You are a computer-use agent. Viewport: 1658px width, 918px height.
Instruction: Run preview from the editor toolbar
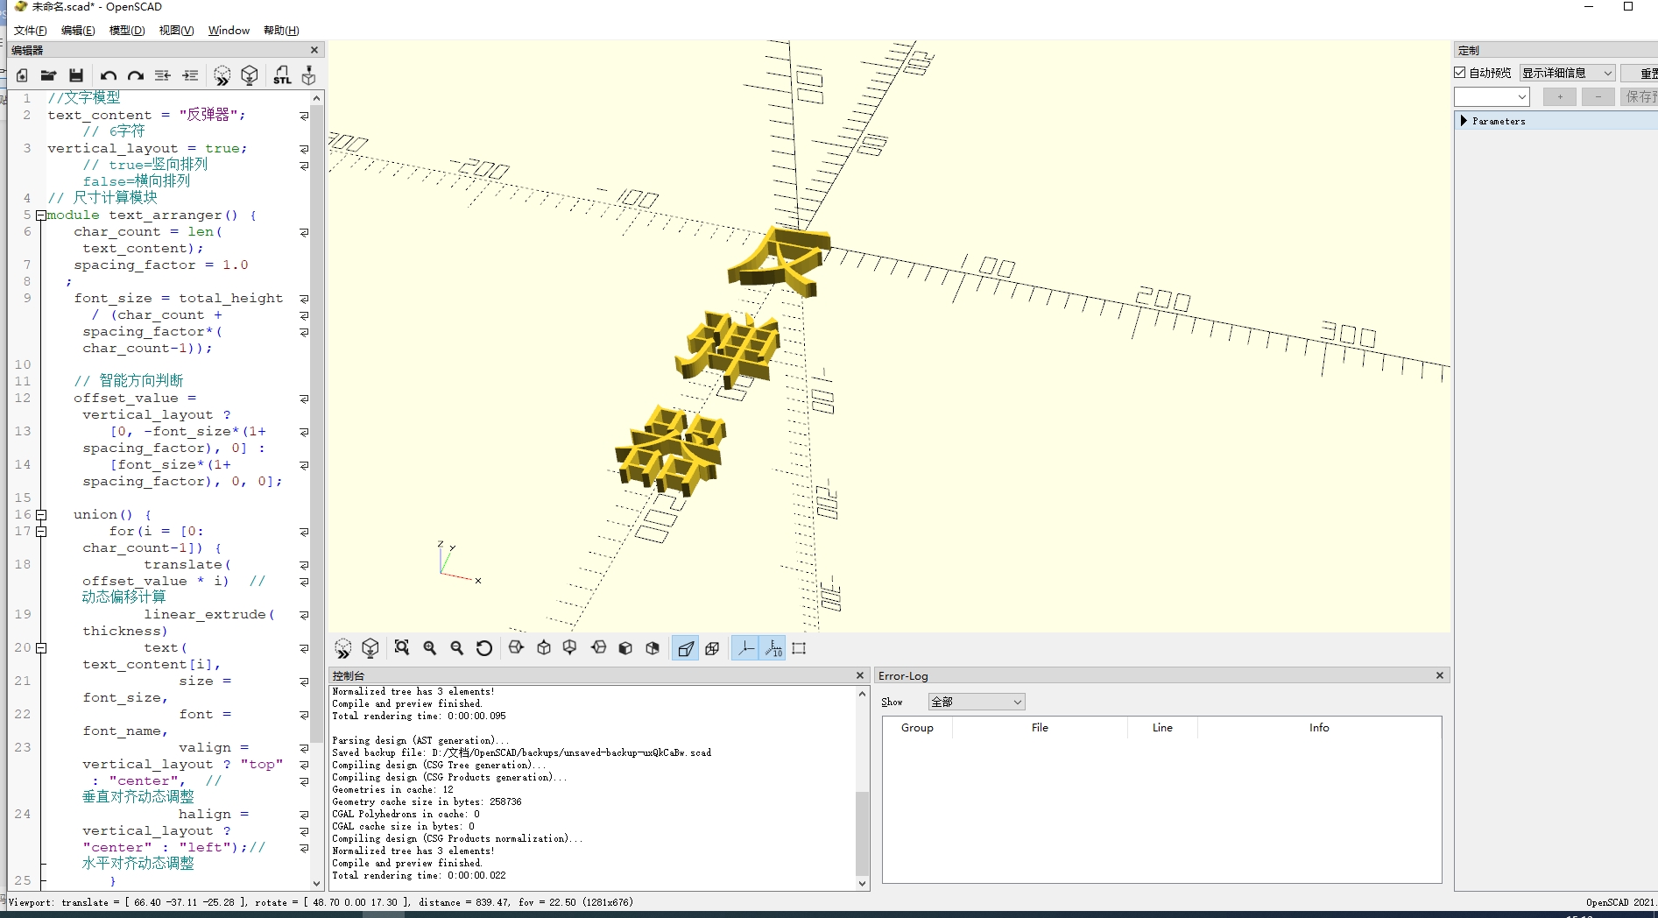point(222,75)
